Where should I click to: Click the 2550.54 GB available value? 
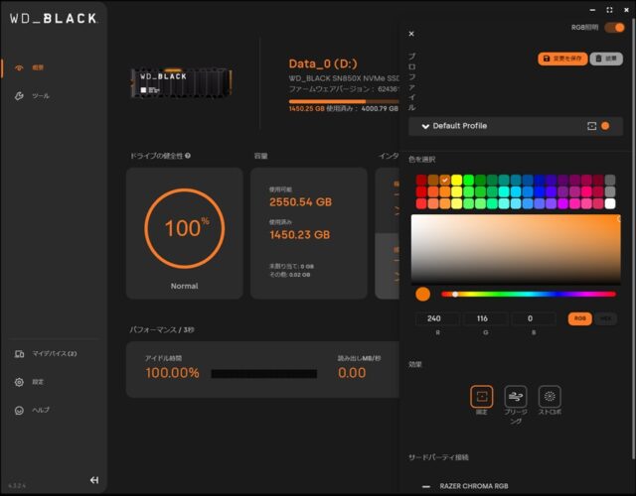pyautogui.click(x=300, y=202)
